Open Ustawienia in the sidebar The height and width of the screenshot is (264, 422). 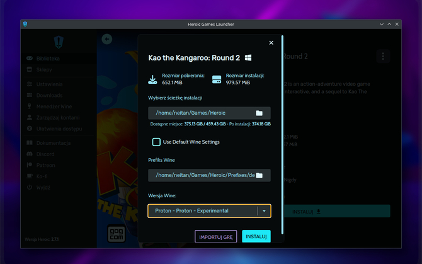click(48, 84)
